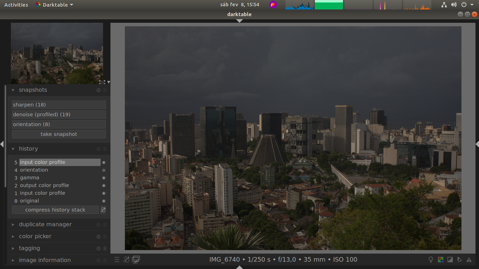Toggle state icon for history item 1
Image resolution: width=479 pixels, height=269 pixels.
(x=104, y=193)
